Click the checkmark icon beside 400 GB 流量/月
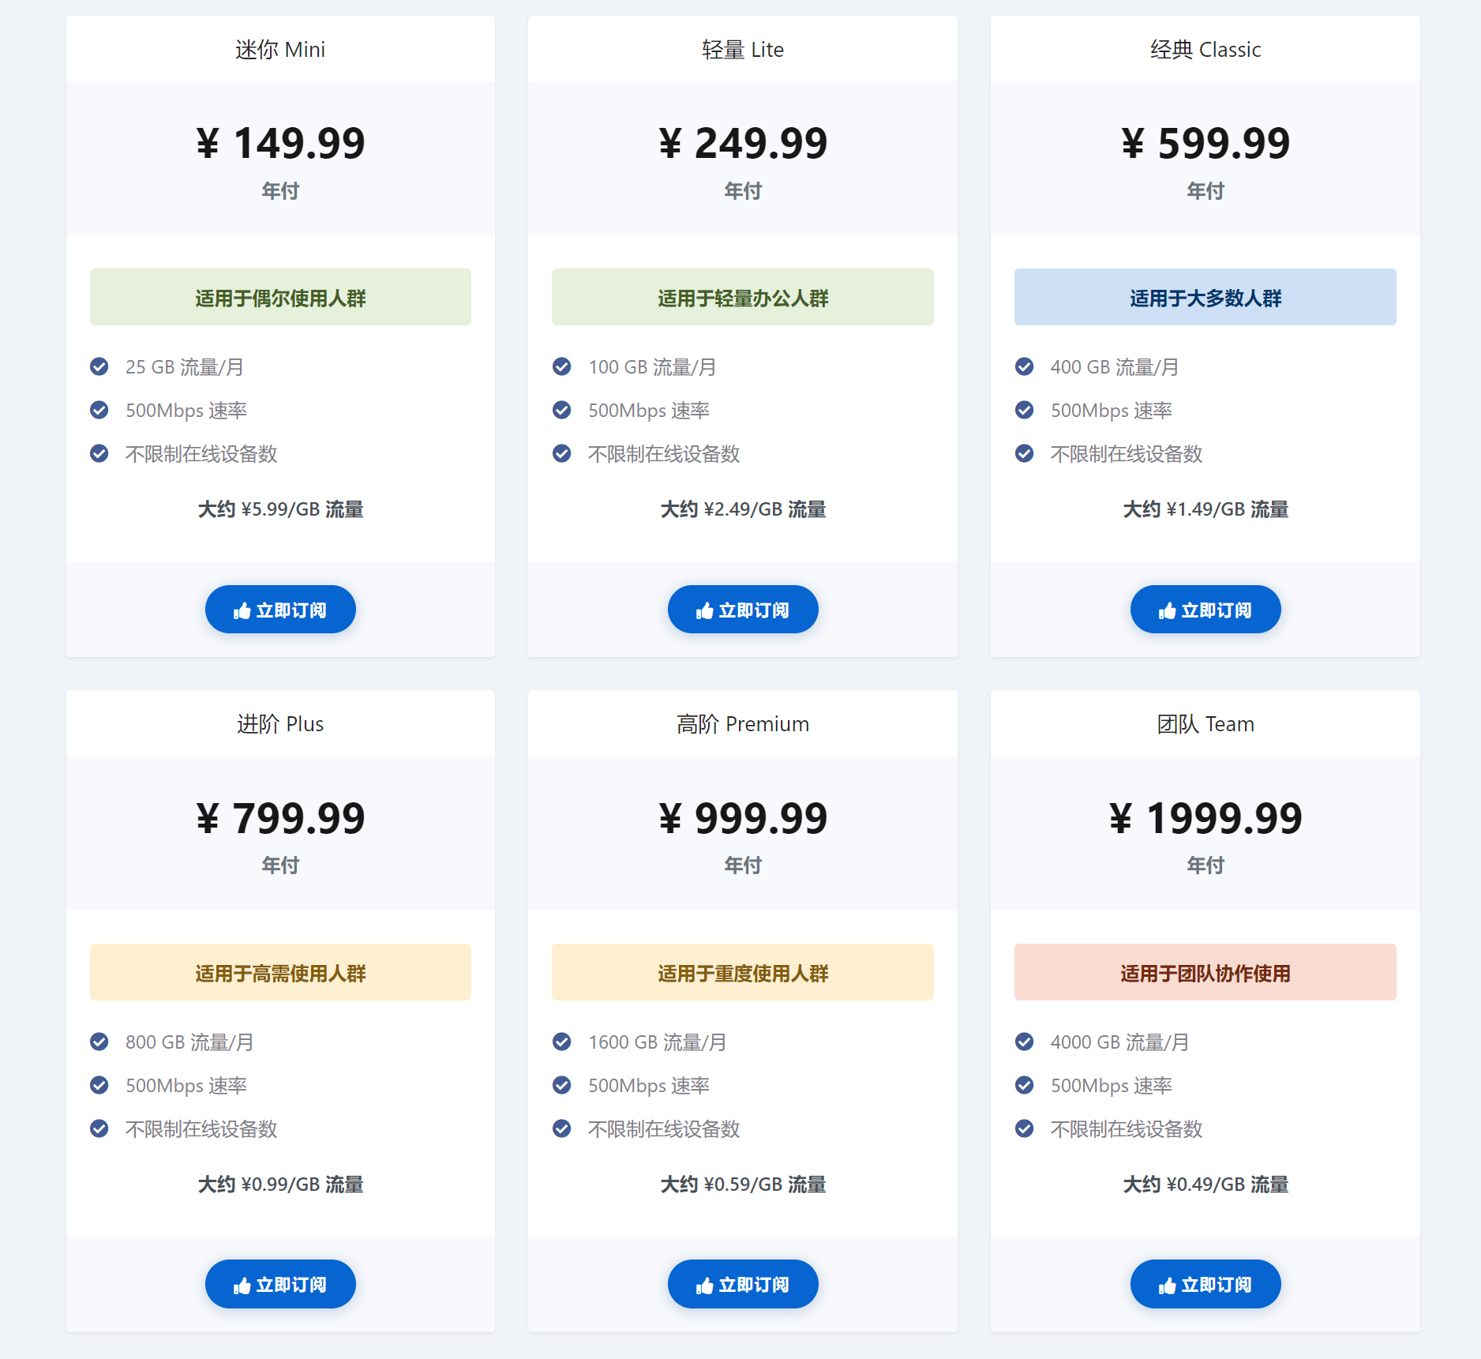1481x1359 pixels. pyautogui.click(x=1024, y=366)
